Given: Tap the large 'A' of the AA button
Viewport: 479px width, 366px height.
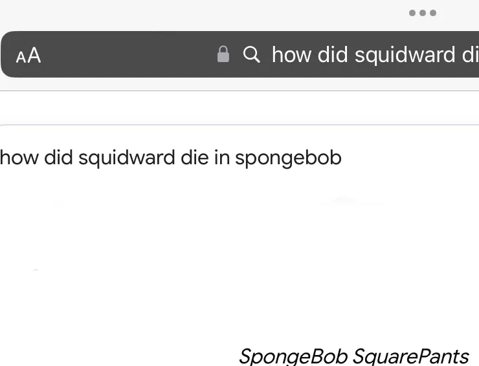Looking at the screenshot, I should tap(34, 56).
